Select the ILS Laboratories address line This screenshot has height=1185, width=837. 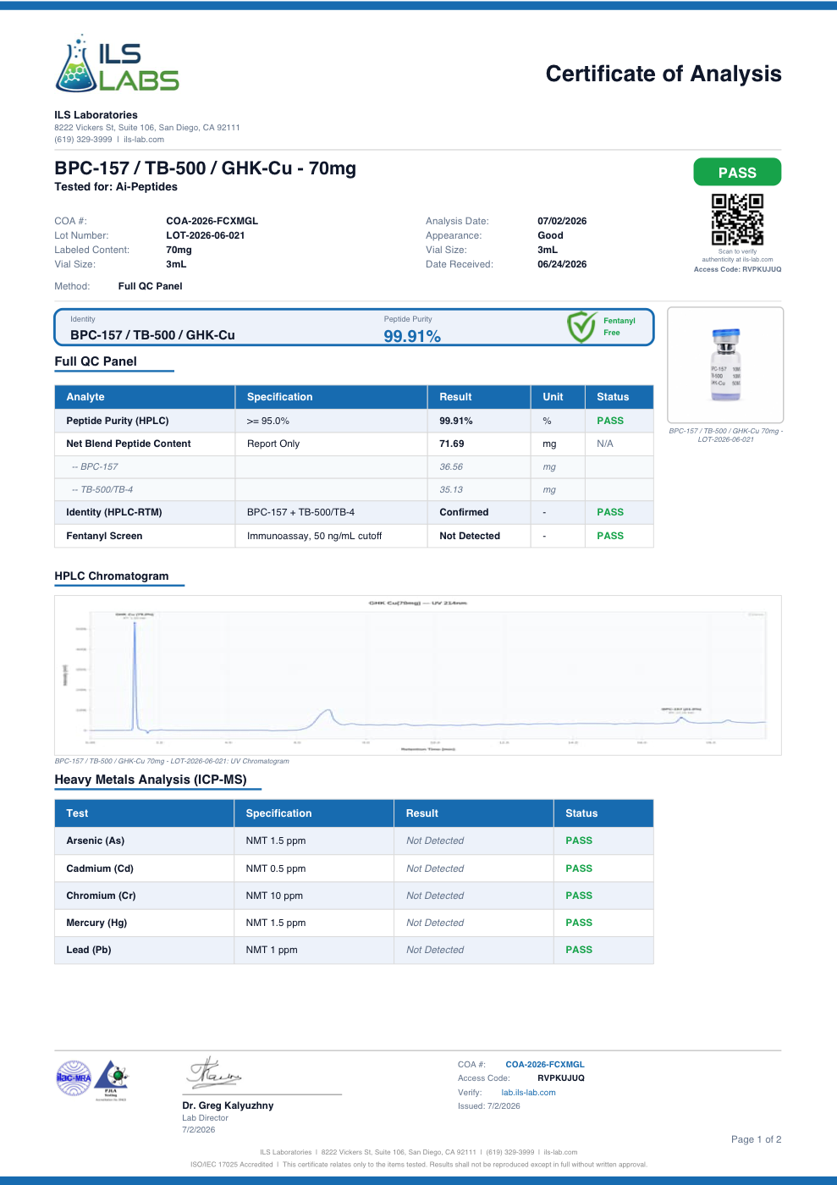coord(147,128)
